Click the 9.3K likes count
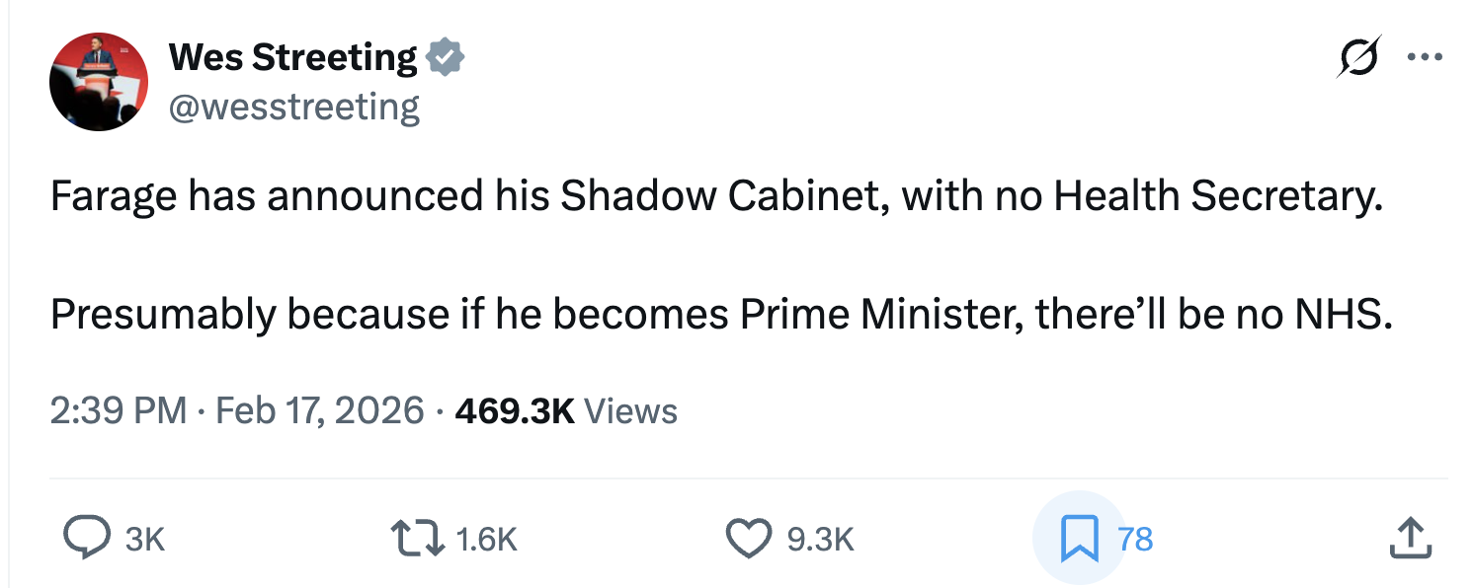The image size is (1474, 588). coord(820,539)
